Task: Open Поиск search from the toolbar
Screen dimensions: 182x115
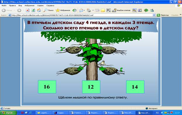Action: point(48,10)
